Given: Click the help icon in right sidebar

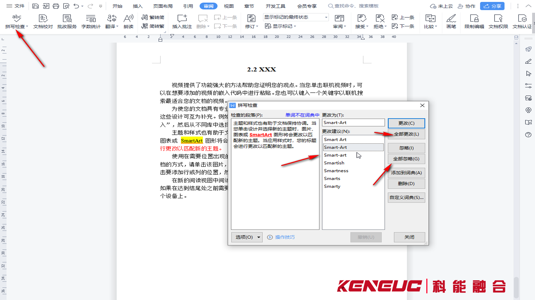Looking at the screenshot, I should pos(528,135).
